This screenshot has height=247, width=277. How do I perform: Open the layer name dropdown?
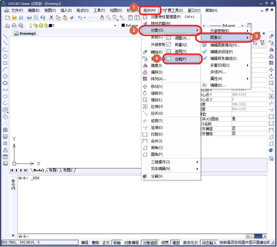(115, 25)
